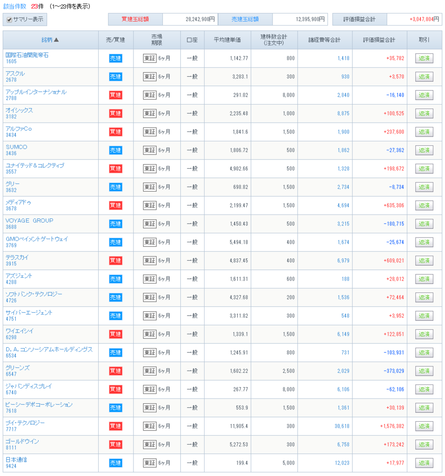The image size is (445, 476).
Task: Open 国際石油開発帝石 stock link
Action: click(x=27, y=55)
